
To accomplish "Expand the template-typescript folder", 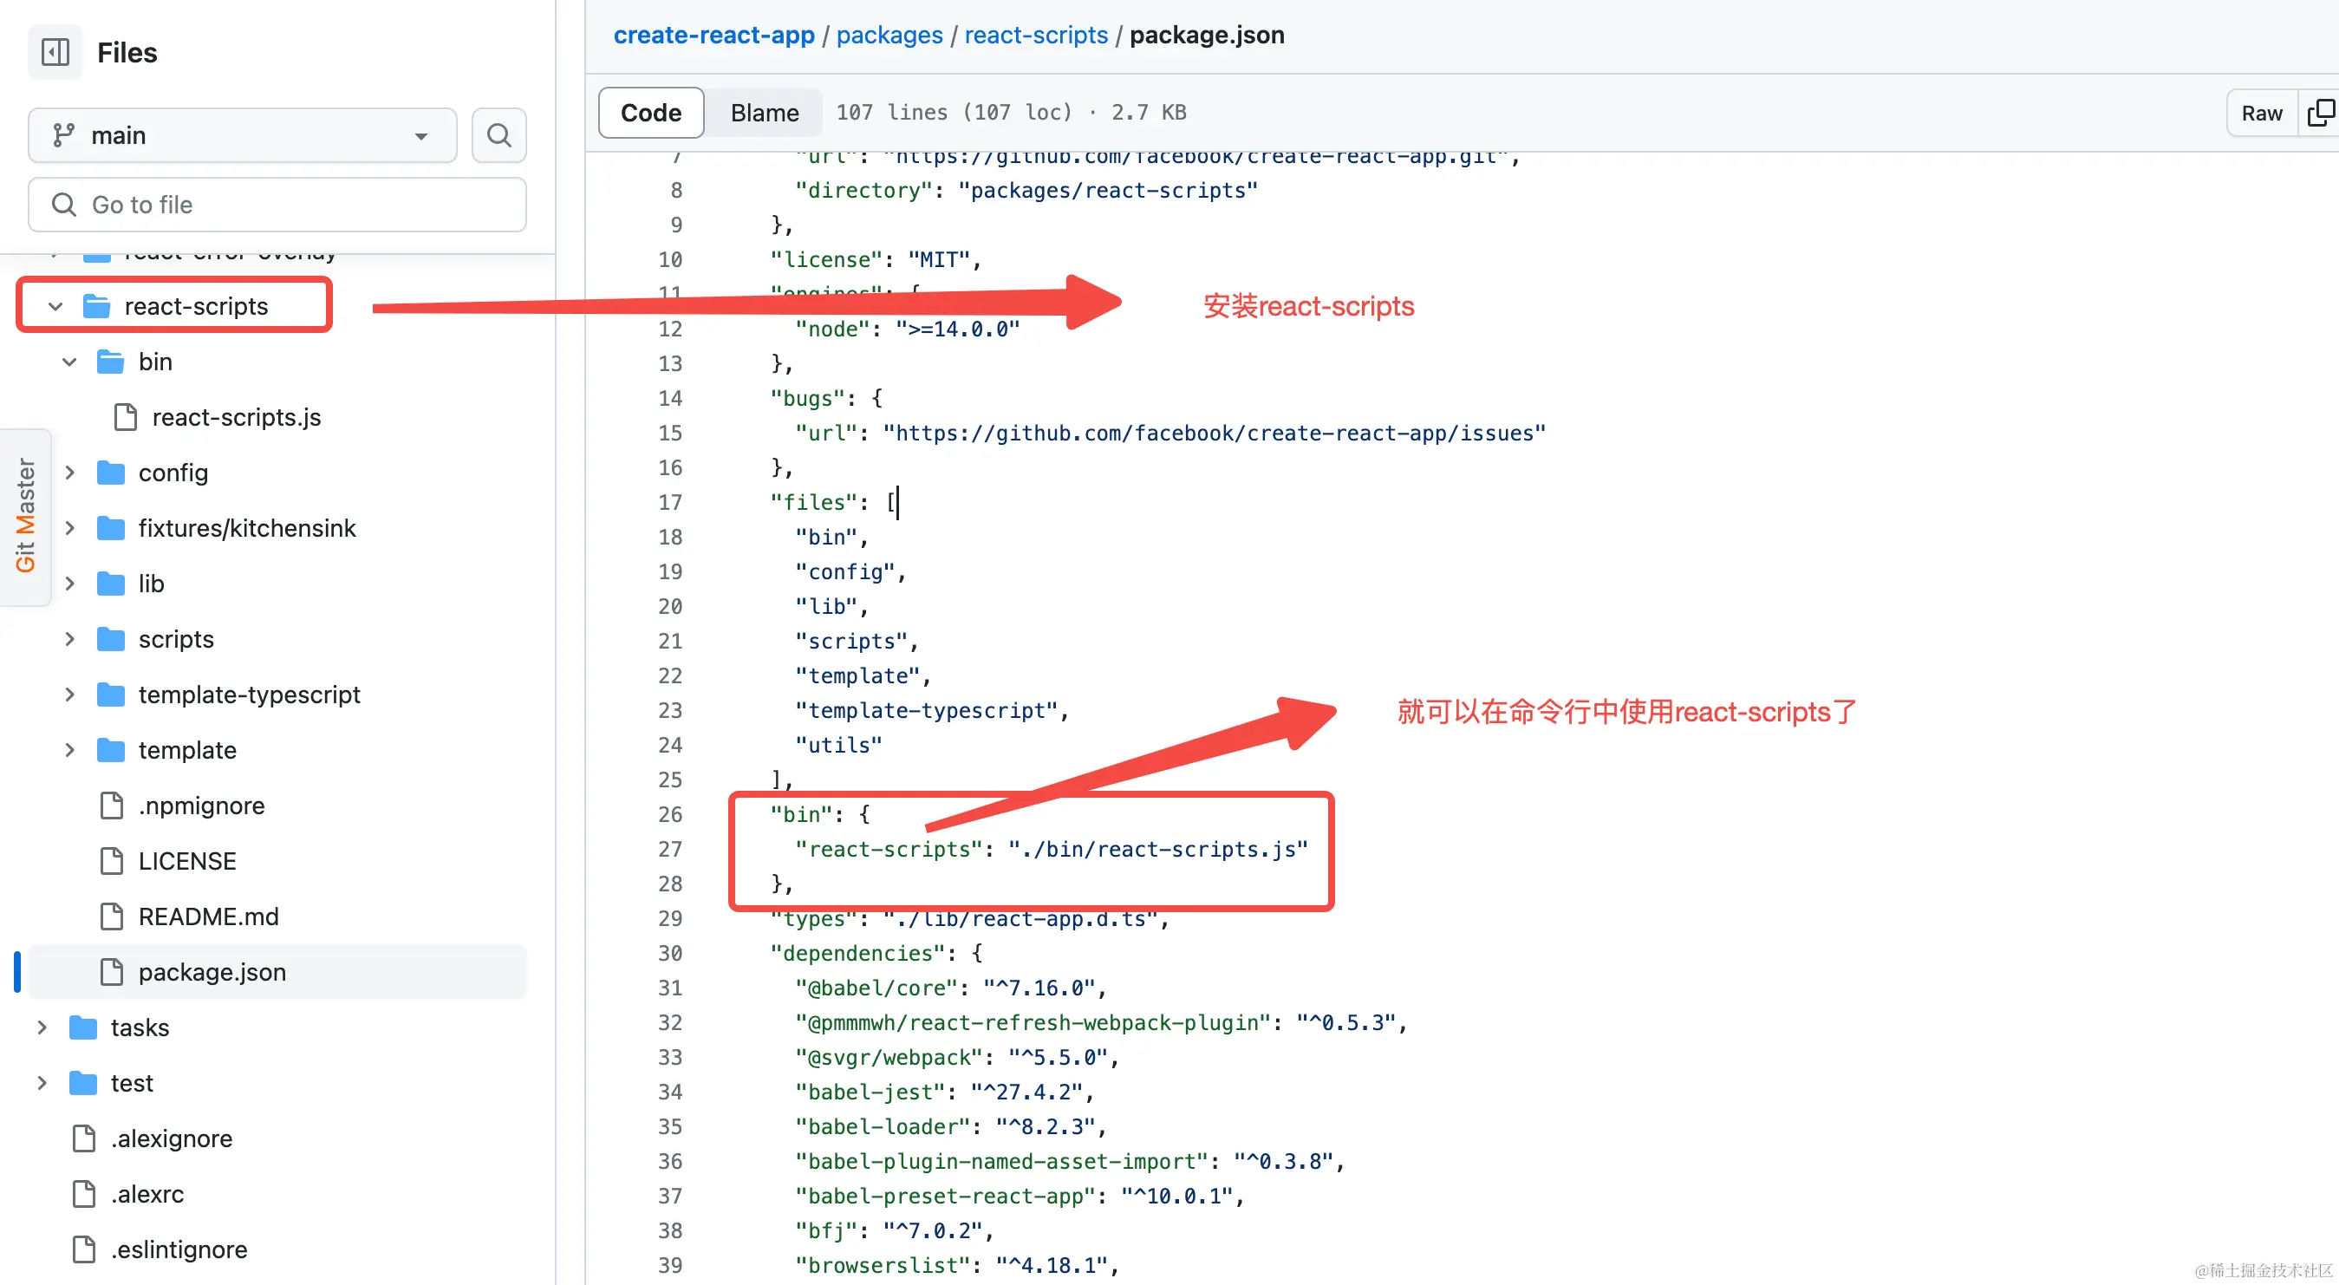I will [70, 694].
